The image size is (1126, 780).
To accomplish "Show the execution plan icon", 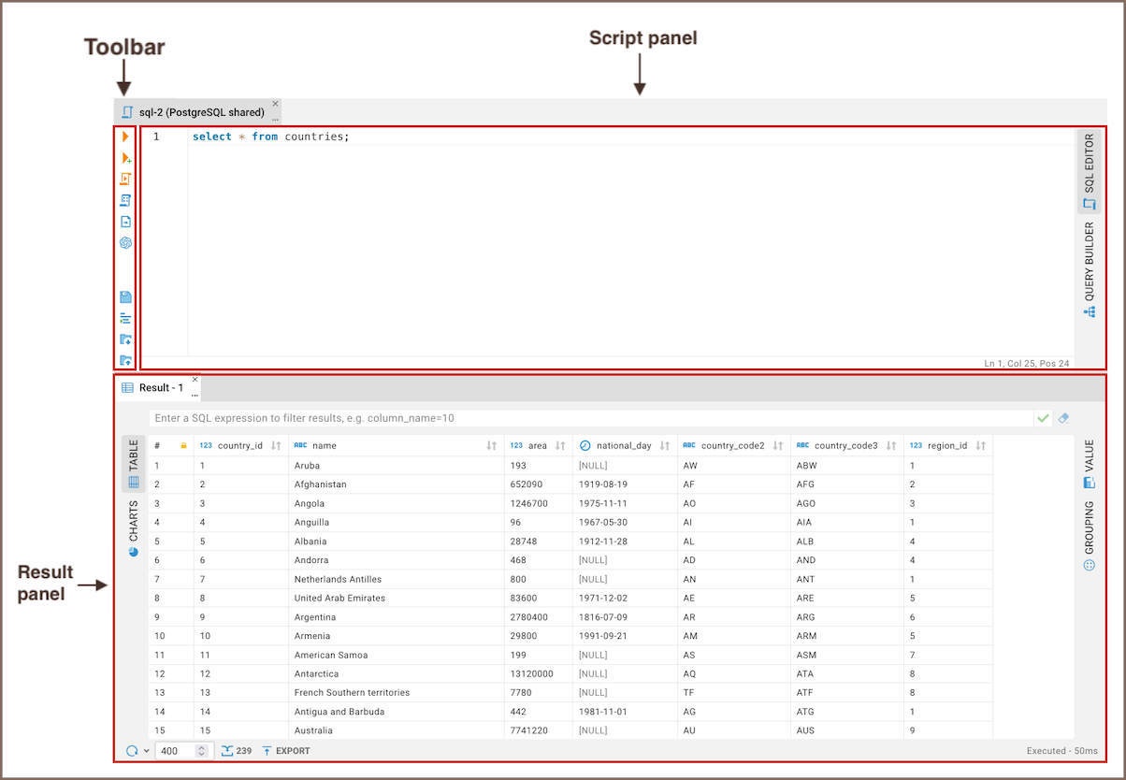I will click(x=125, y=200).
